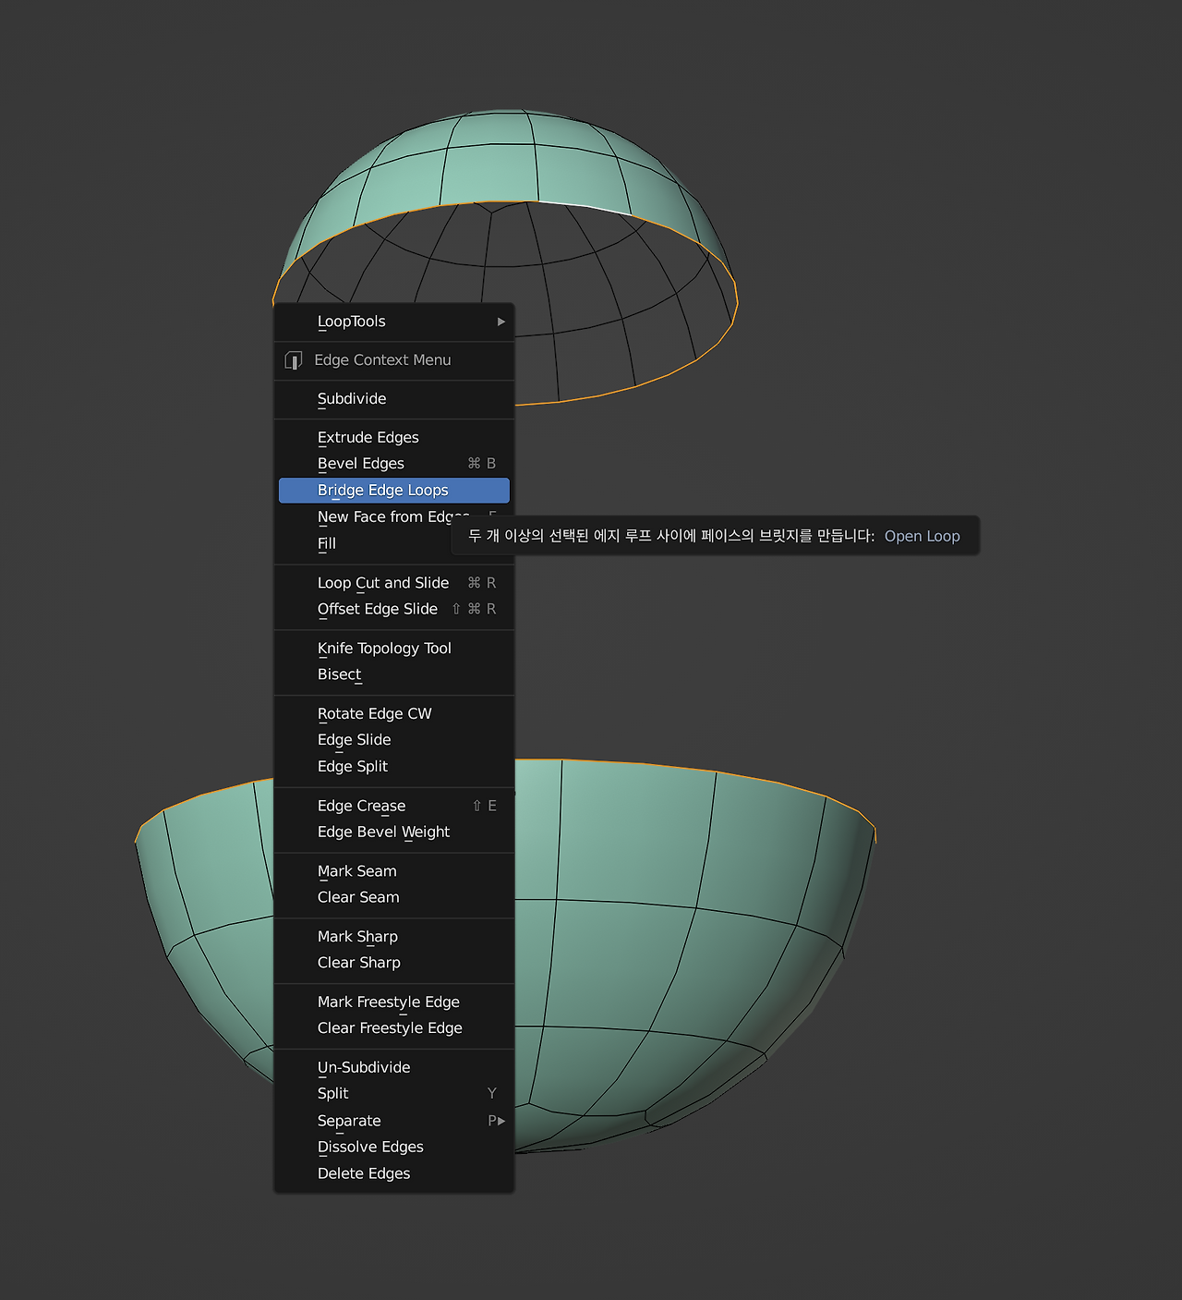Choose Rotate Edge CW

(x=394, y=713)
